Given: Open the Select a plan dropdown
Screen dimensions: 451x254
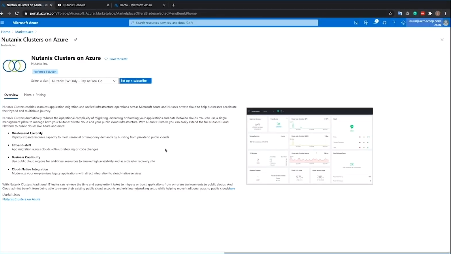Looking at the screenshot, I should [x=84, y=81].
